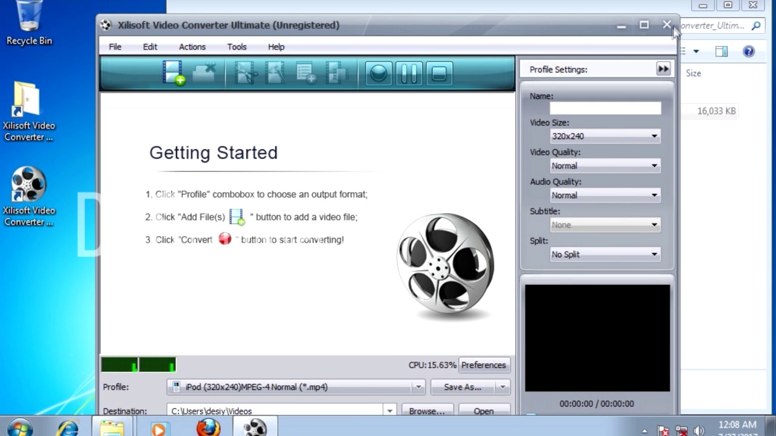Open the Recycle Bin desktop icon
Viewport: 776px width, 436px height.
[x=29, y=24]
